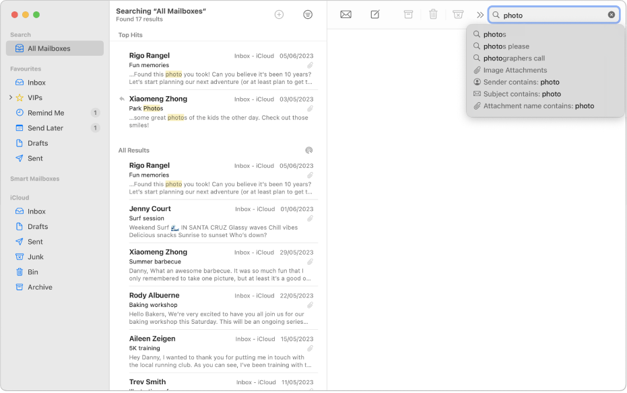Open the All Mailboxes search result view
Screen dimensions: 627x393
[50, 48]
